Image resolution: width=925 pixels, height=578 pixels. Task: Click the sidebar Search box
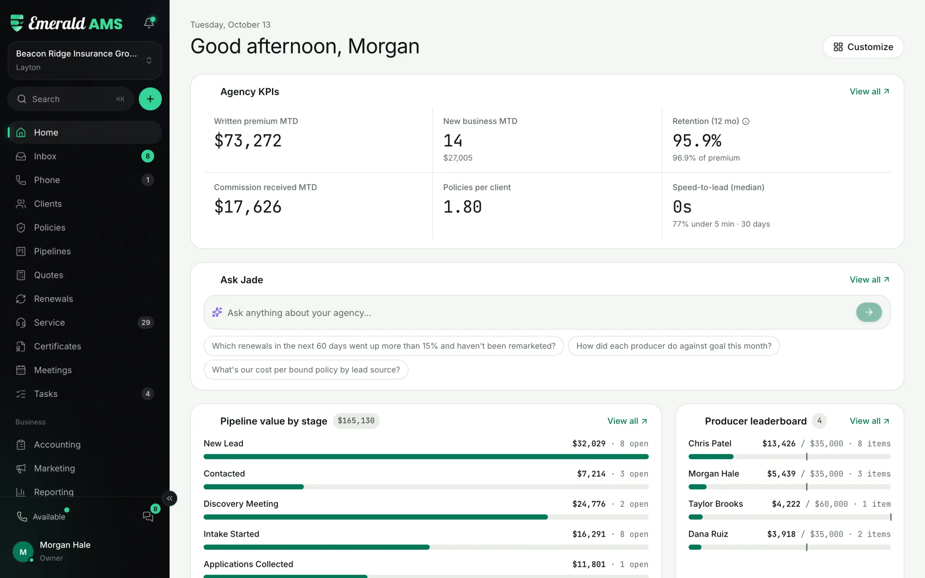point(71,99)
